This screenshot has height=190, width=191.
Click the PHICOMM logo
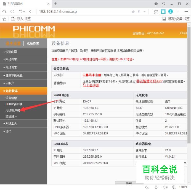(x=34, y=29)
